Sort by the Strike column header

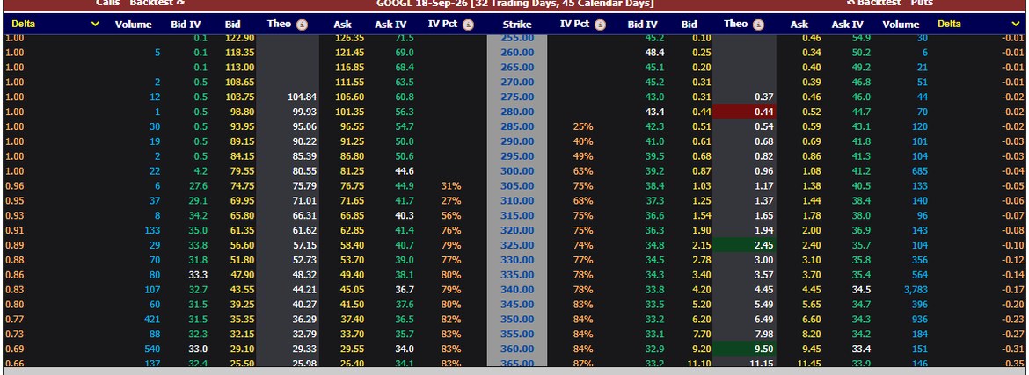click(517, 25)
